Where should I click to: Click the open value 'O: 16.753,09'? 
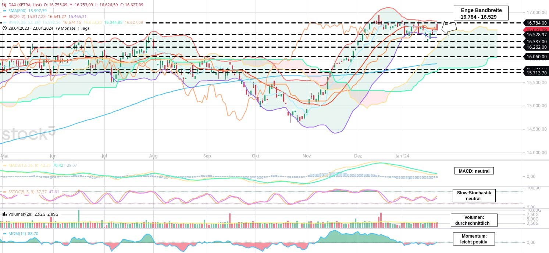(x=55, y=5)
